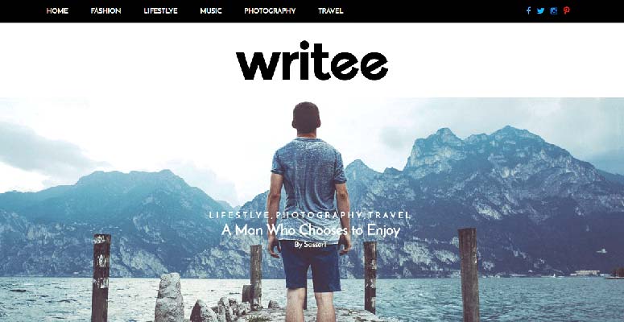The width and height of the screenshot is (624, 322).
Task: Click the writee site logo
Action: pyautogui.click(x=312, y=60)
